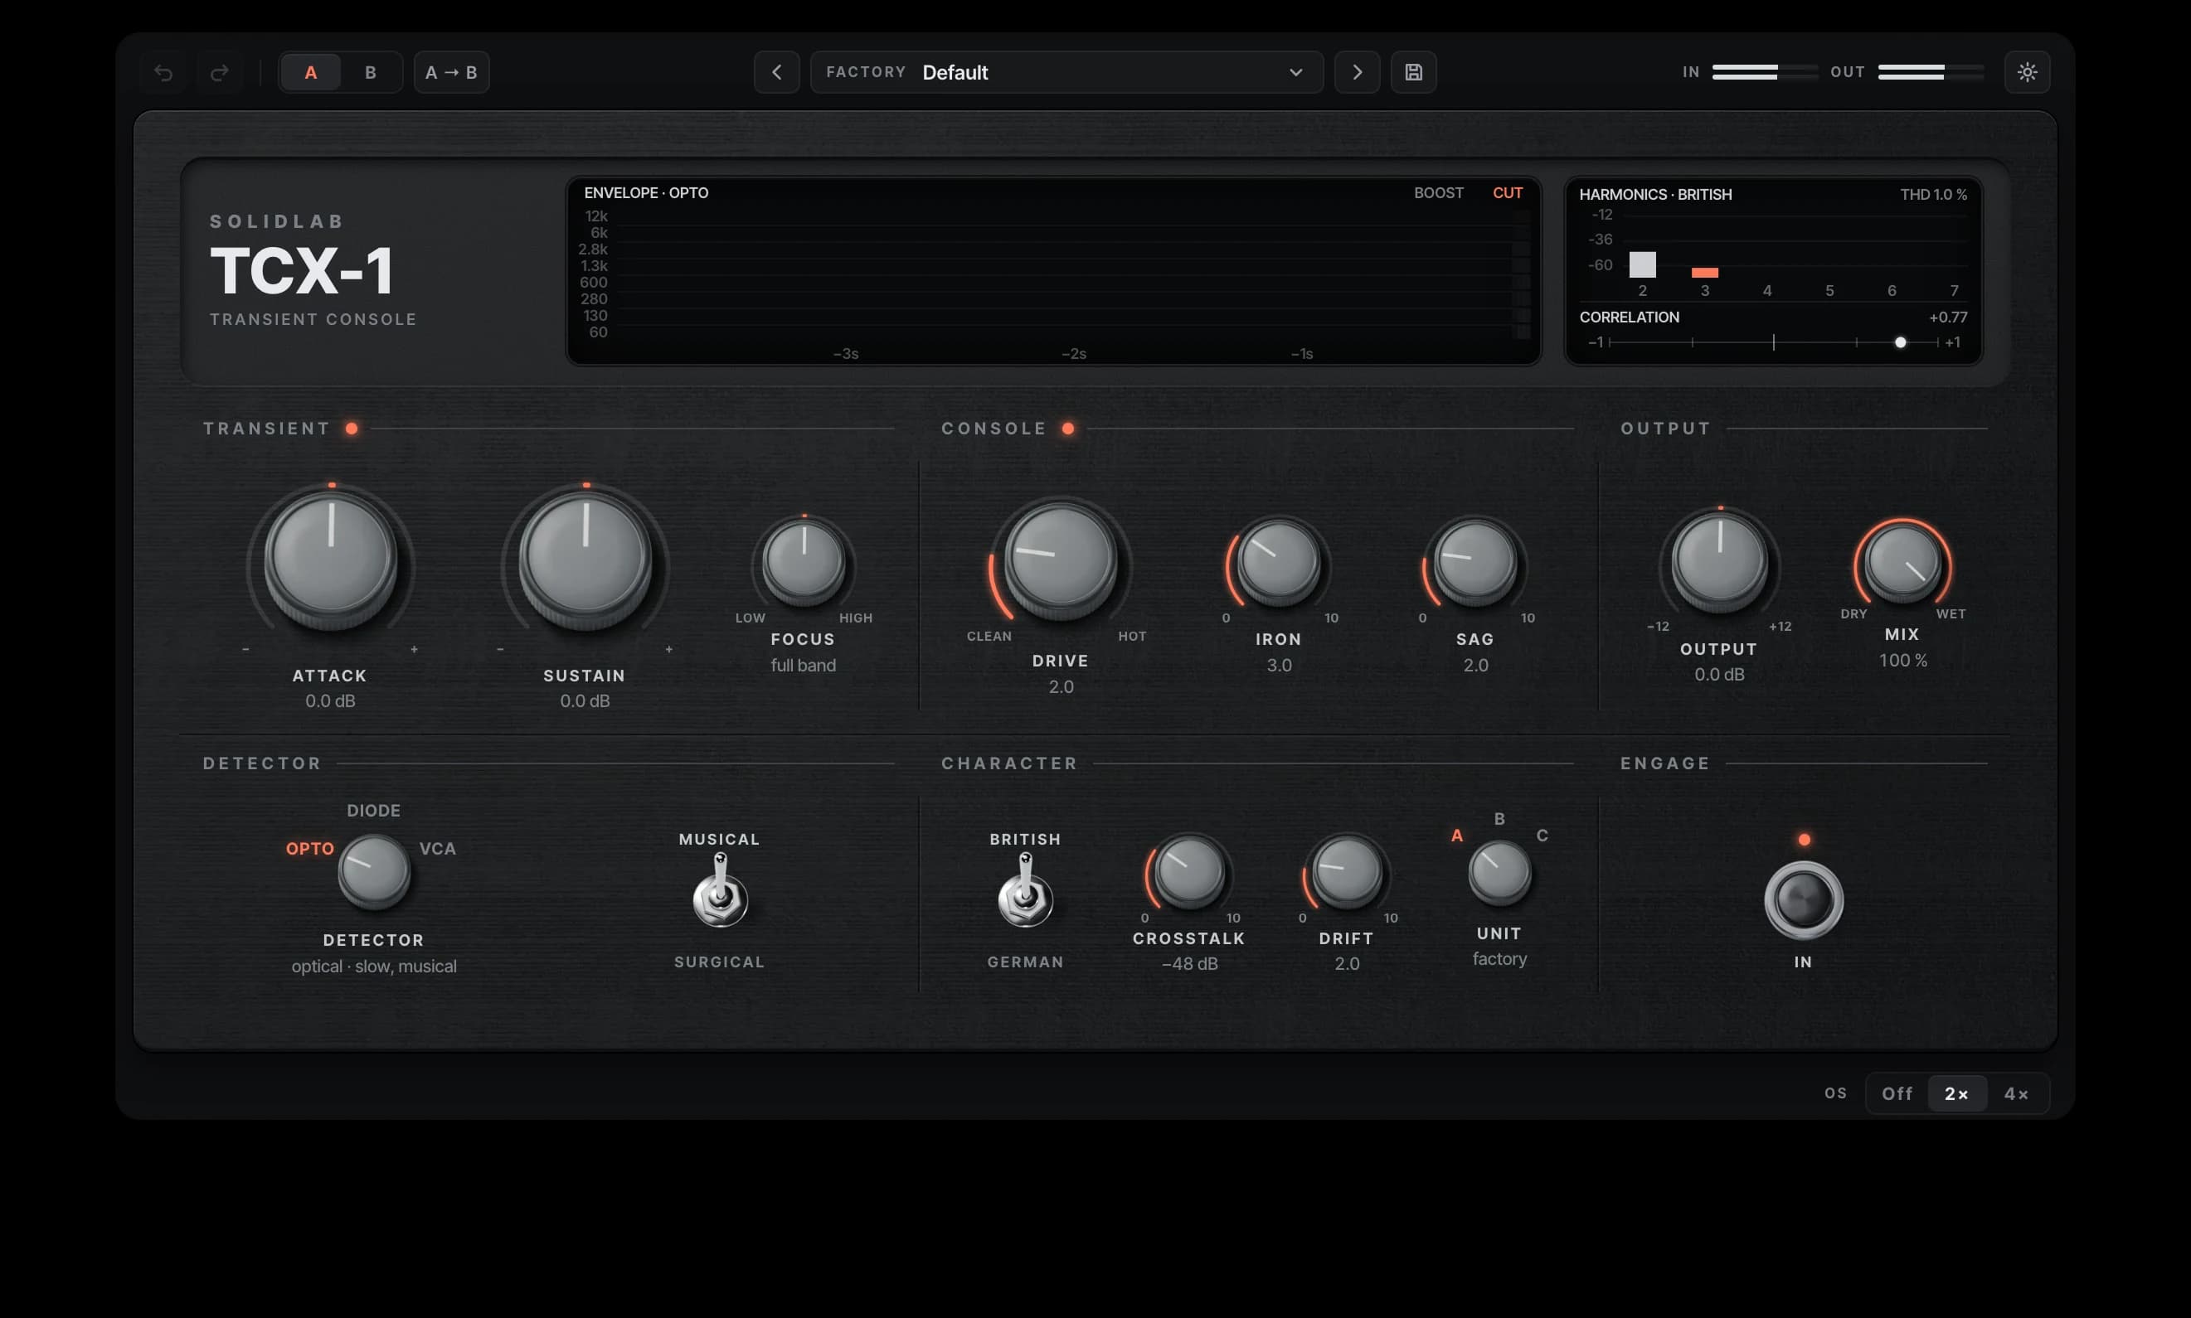
Task: Click the OUT level meter
Action: (1931, 72)
